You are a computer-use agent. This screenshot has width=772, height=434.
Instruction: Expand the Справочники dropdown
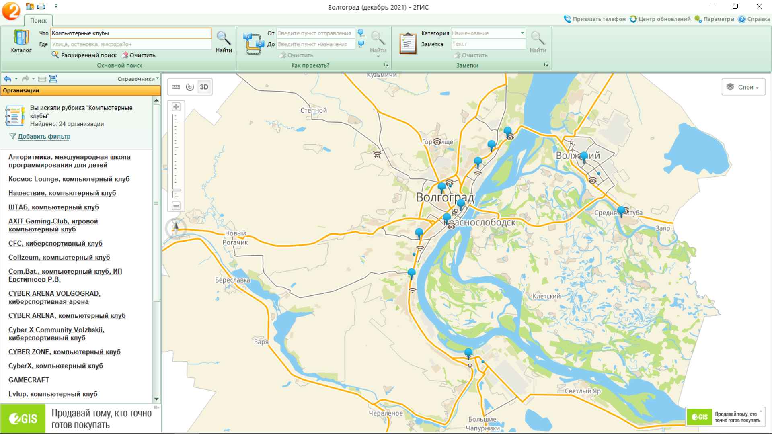138,79
